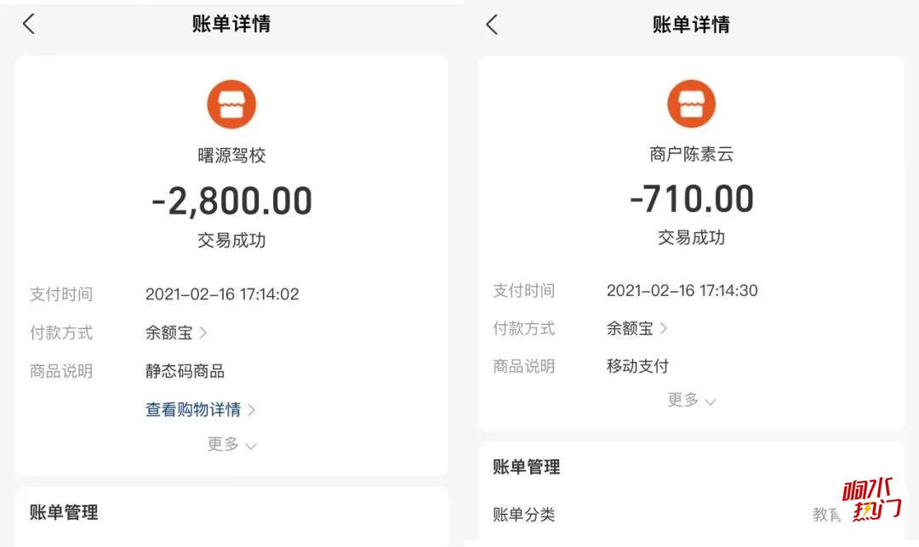Tap the 商户陈素云 merchant name
Viewport: 919px width, 547px height.
[x=692, y=154]
